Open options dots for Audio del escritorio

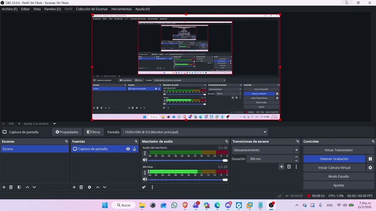coord(145,153)
